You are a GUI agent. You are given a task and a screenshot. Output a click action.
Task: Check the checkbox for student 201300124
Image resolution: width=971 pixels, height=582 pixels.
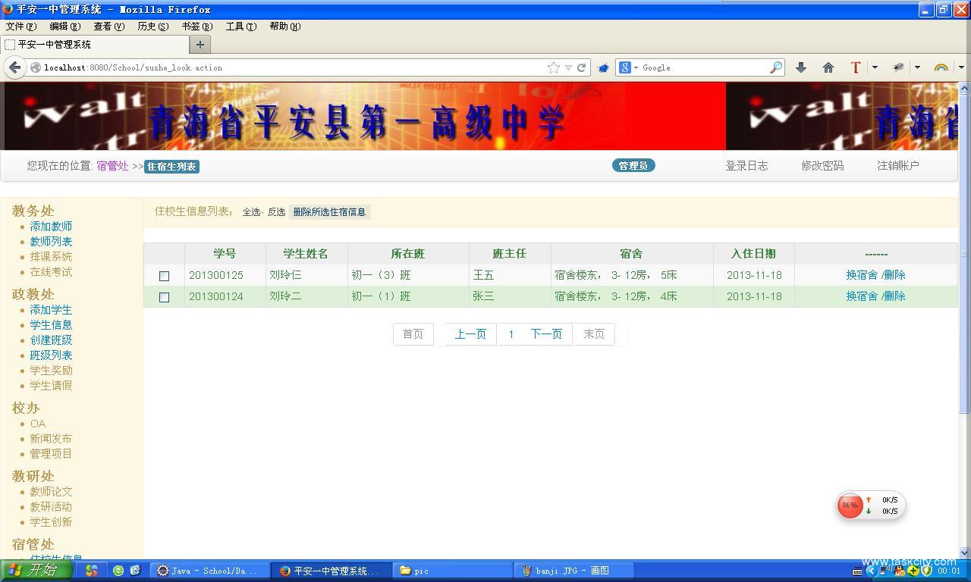coord(164,297)
